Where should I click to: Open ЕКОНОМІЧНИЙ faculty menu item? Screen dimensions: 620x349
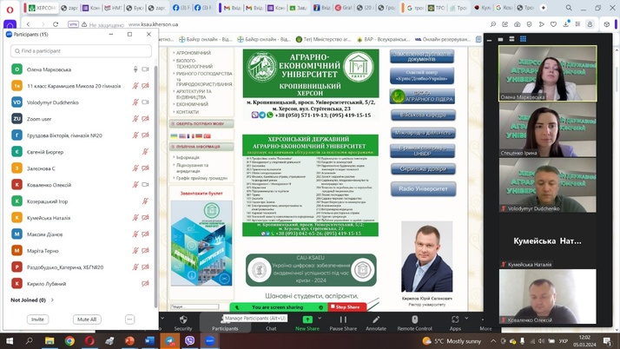[x=192, y=104]
